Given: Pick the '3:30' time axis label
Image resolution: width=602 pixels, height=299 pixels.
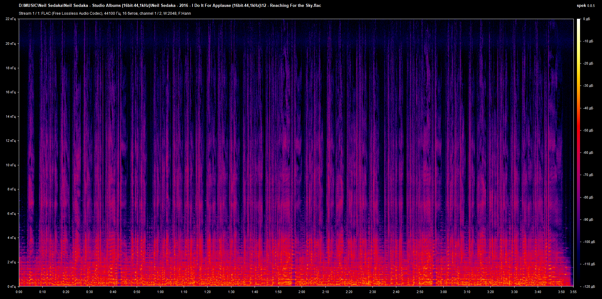Looking at the screenshot, I should (515, 292).
